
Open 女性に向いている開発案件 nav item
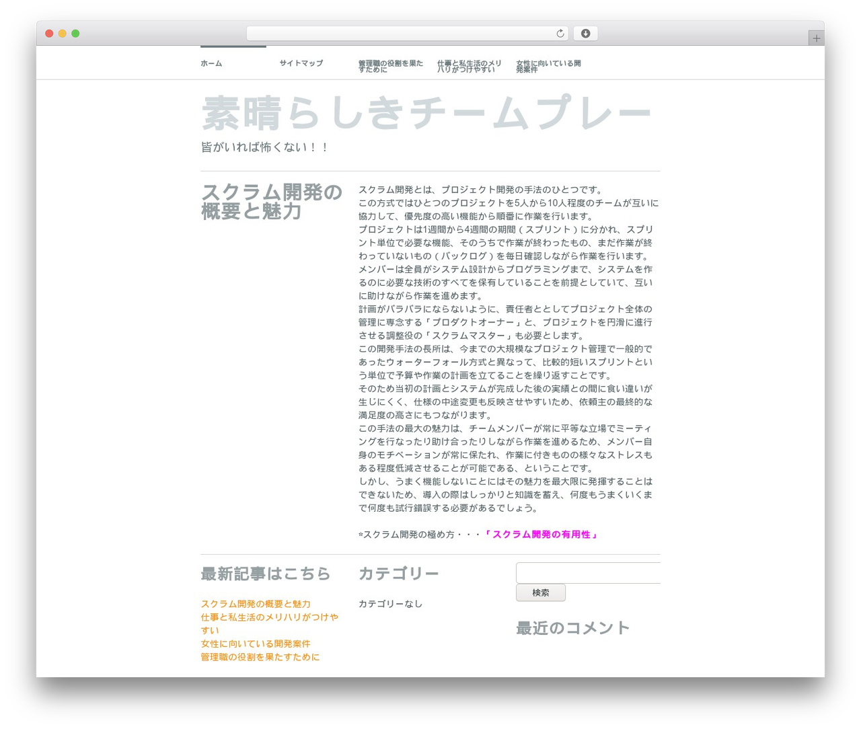click(548, 66)
